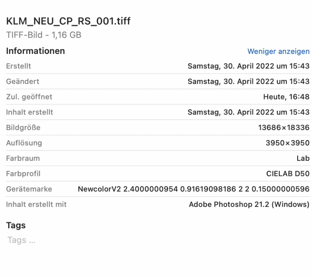Click the Zul. geöffnet value Heute, 16:48
313x276 pixels.
(286, 97)
